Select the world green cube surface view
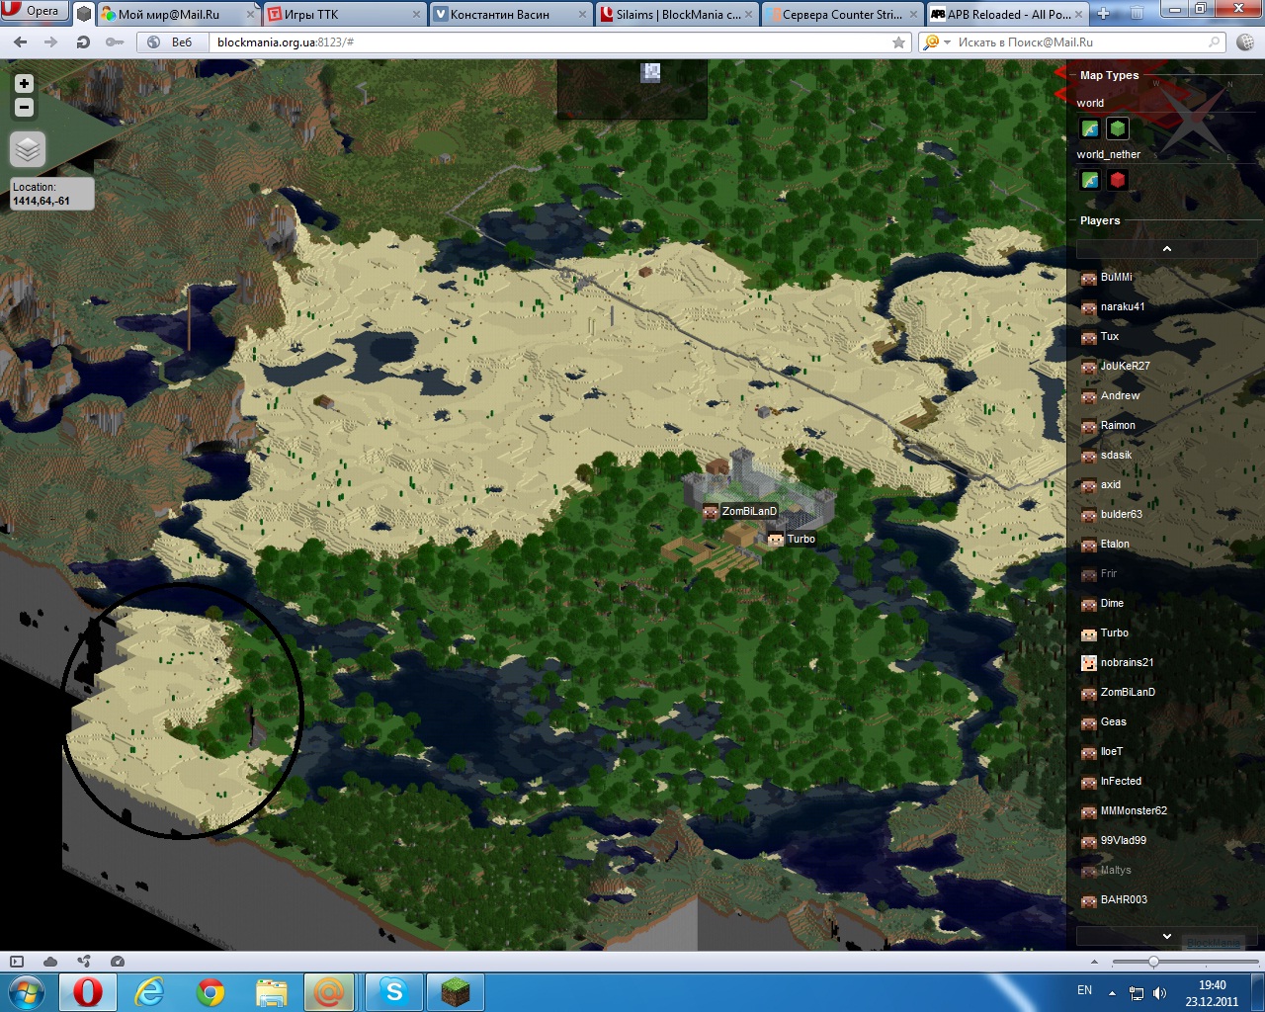Screen dimensions: 1265x1012 (1118, 128)
